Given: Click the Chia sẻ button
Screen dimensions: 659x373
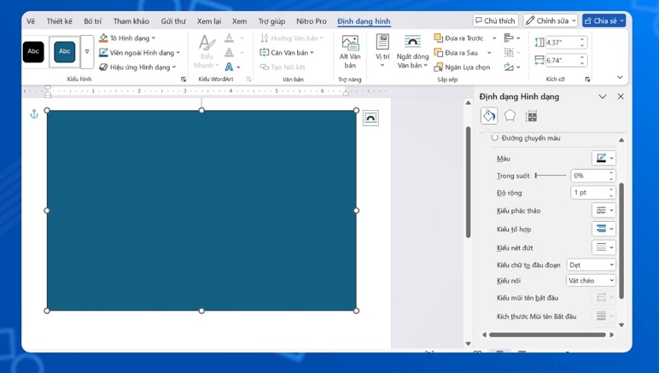Looking at the screenshot, I should 604,20.
